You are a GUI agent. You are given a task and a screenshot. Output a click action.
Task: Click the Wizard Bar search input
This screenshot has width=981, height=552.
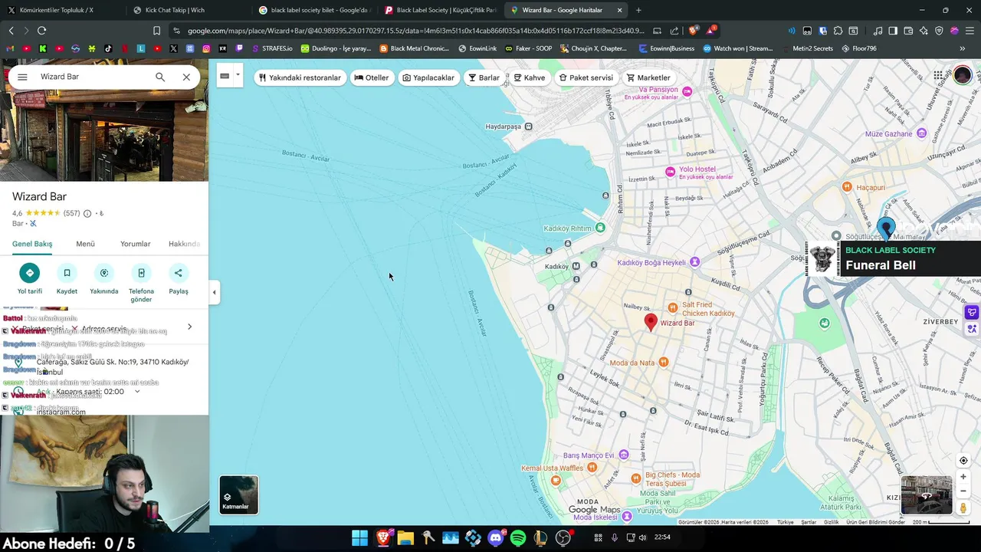coord(92,77)
